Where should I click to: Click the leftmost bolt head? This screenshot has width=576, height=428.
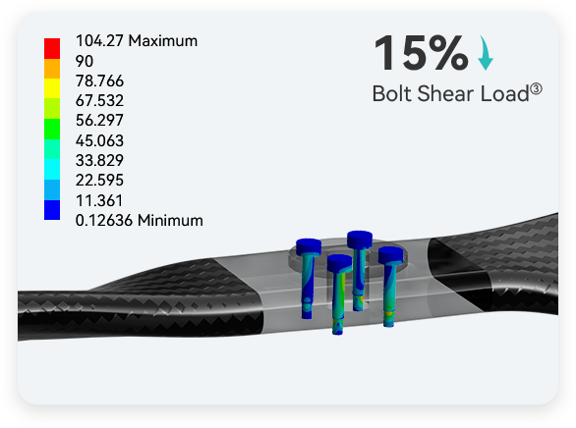coord(309,246)
